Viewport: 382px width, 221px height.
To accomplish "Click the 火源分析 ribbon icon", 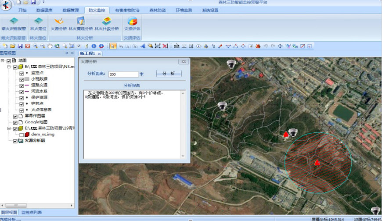I will (58, 23).
